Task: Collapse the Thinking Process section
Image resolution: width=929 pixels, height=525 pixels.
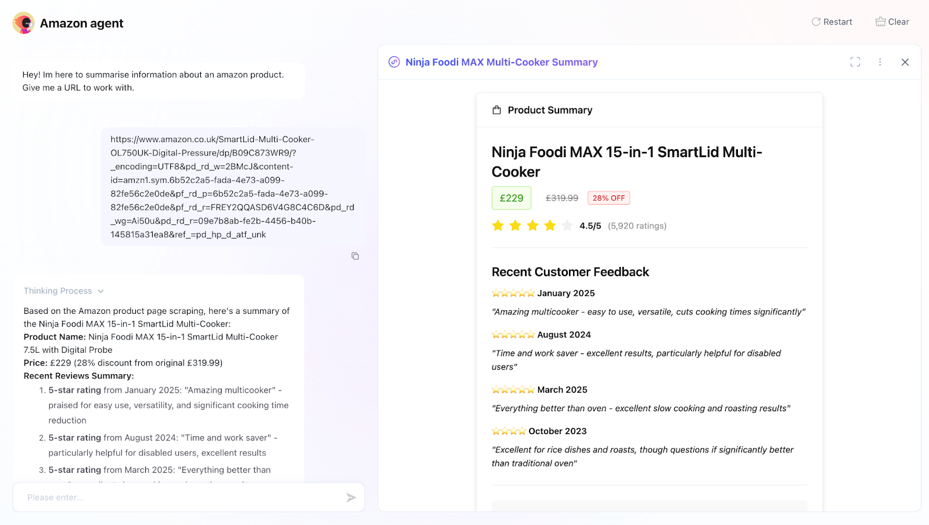Action: tap(64, 291)
